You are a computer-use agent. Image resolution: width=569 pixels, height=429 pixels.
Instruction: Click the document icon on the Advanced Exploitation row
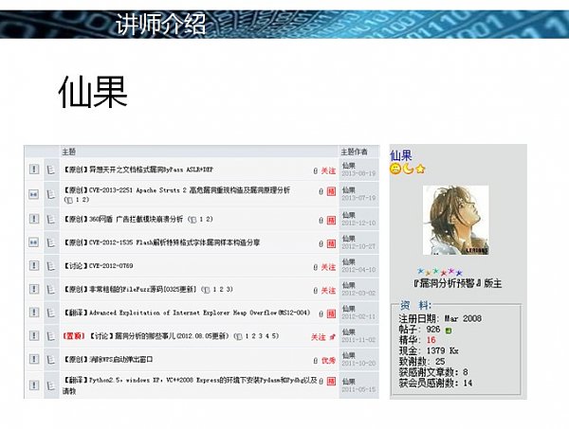tap(51, 313)
